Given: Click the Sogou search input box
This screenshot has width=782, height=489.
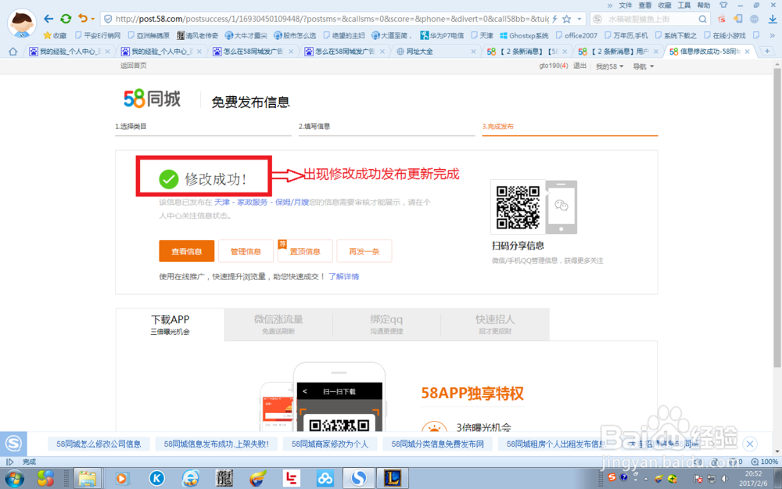Looking at the screenshot, I should [x=651, y=19].
